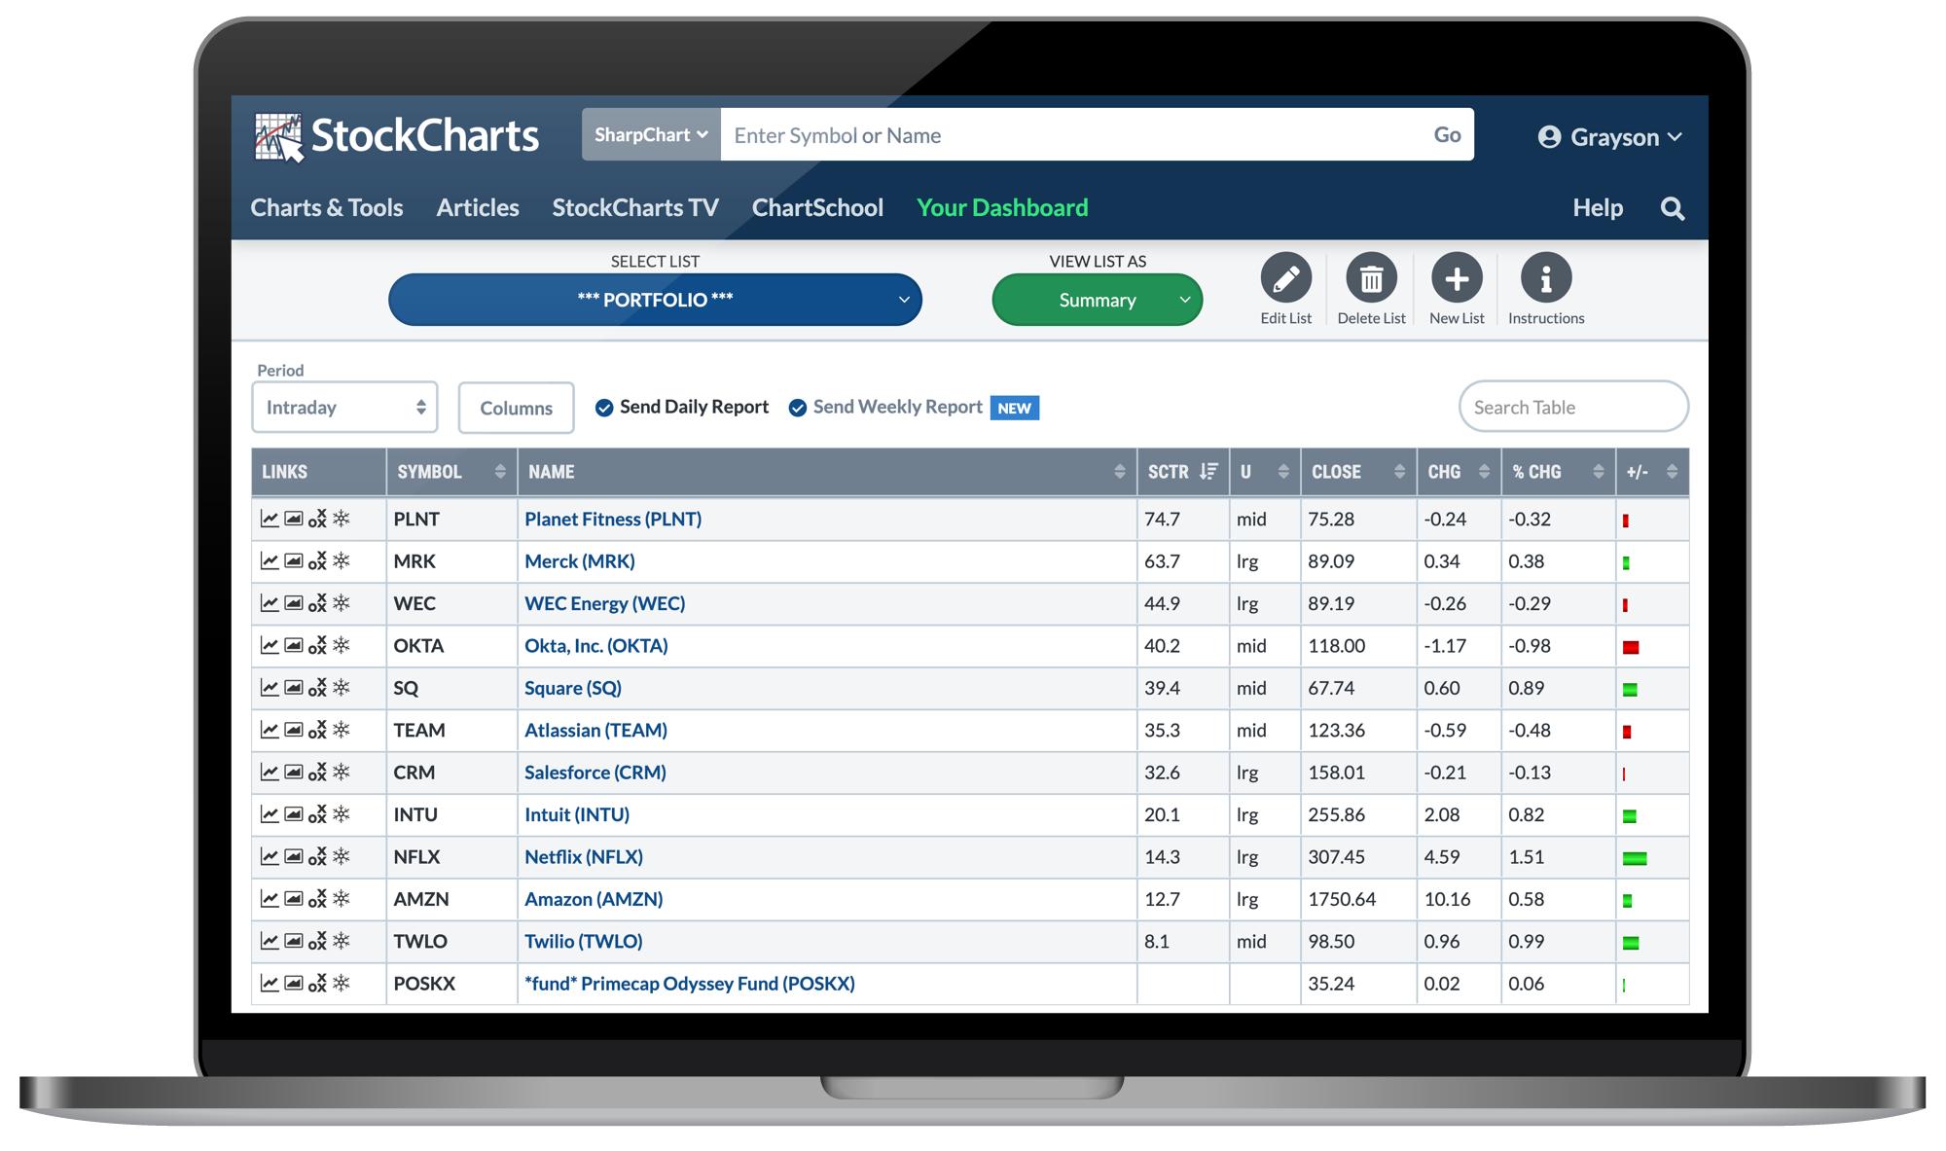This screenshot has width=1946, height=1151.
Task: Click the green change bar for NFLX
Action: point(1635,858)
